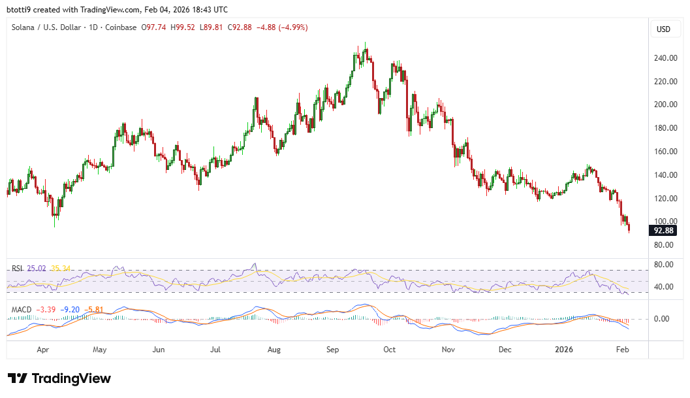The width and height of the screenshot is (690, 398).
Task: Click the black 92.88 price label
Action: click(x=663, y=230)
